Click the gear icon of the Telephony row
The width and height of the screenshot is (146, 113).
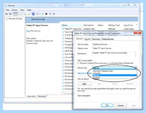(x=63, y=38)
